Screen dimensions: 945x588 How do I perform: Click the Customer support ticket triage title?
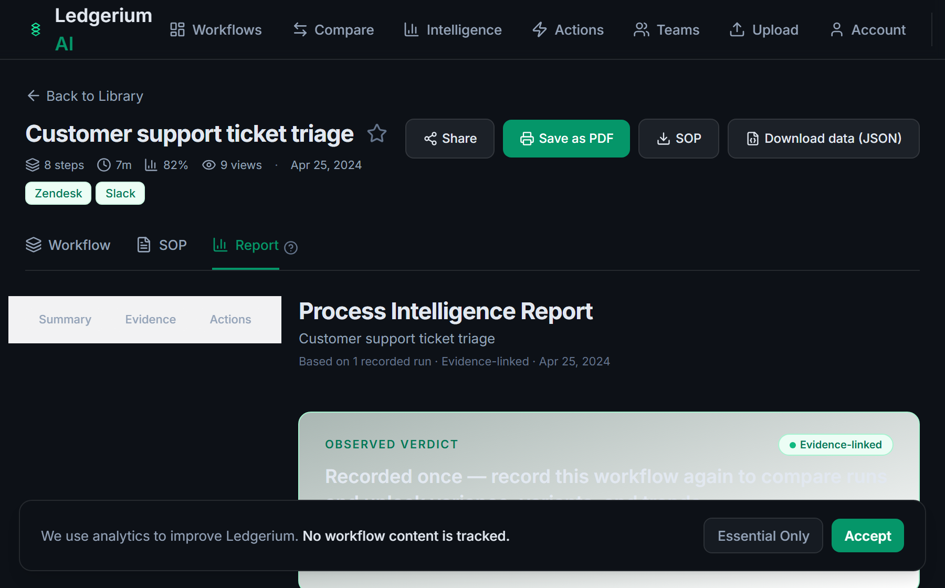click(x=190, y=134)
